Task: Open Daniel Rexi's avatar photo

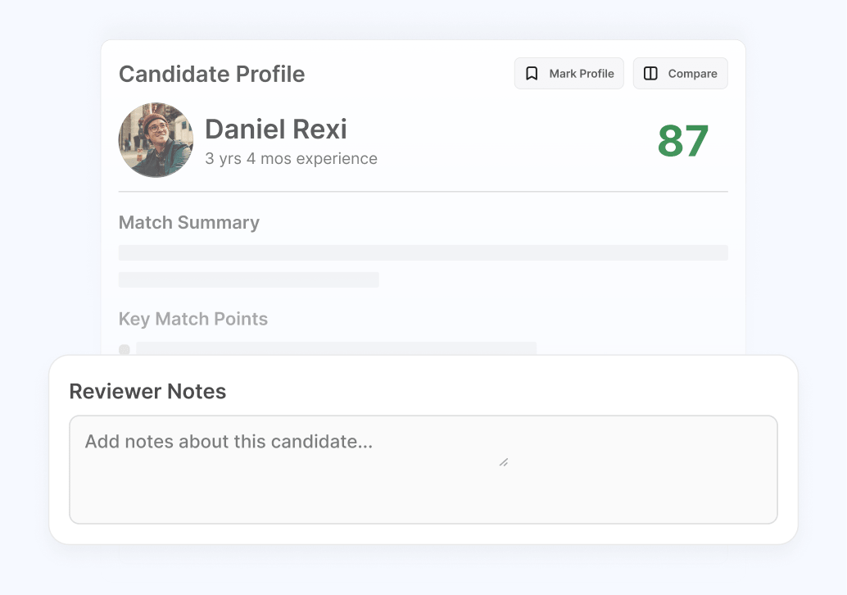Action: pos(156,140)
